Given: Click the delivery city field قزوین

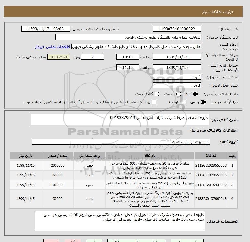Looking at the screenshot, I should tap(177, 85).
